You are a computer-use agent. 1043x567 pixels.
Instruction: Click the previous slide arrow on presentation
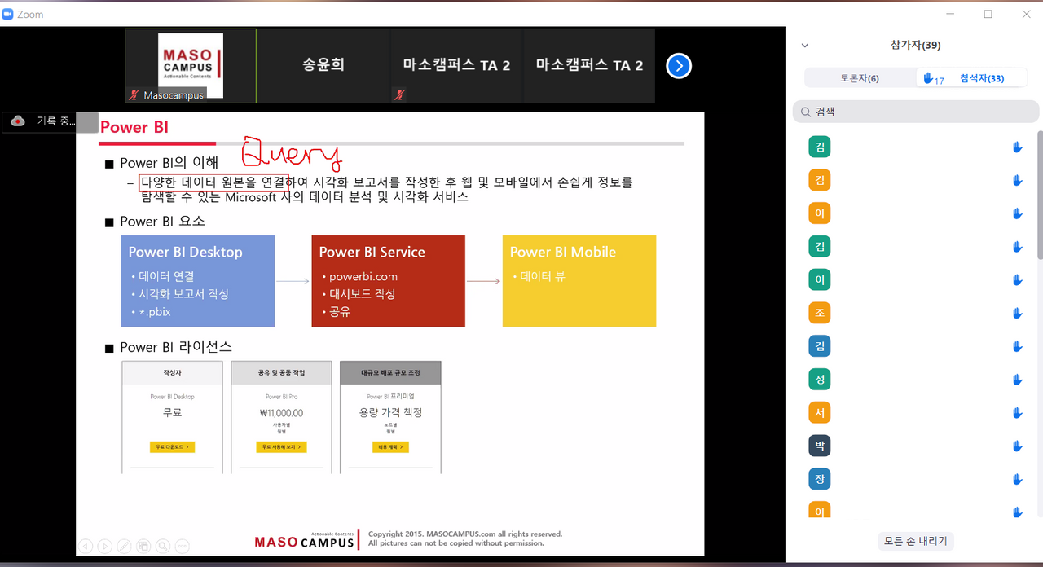[x=85, y=546]
